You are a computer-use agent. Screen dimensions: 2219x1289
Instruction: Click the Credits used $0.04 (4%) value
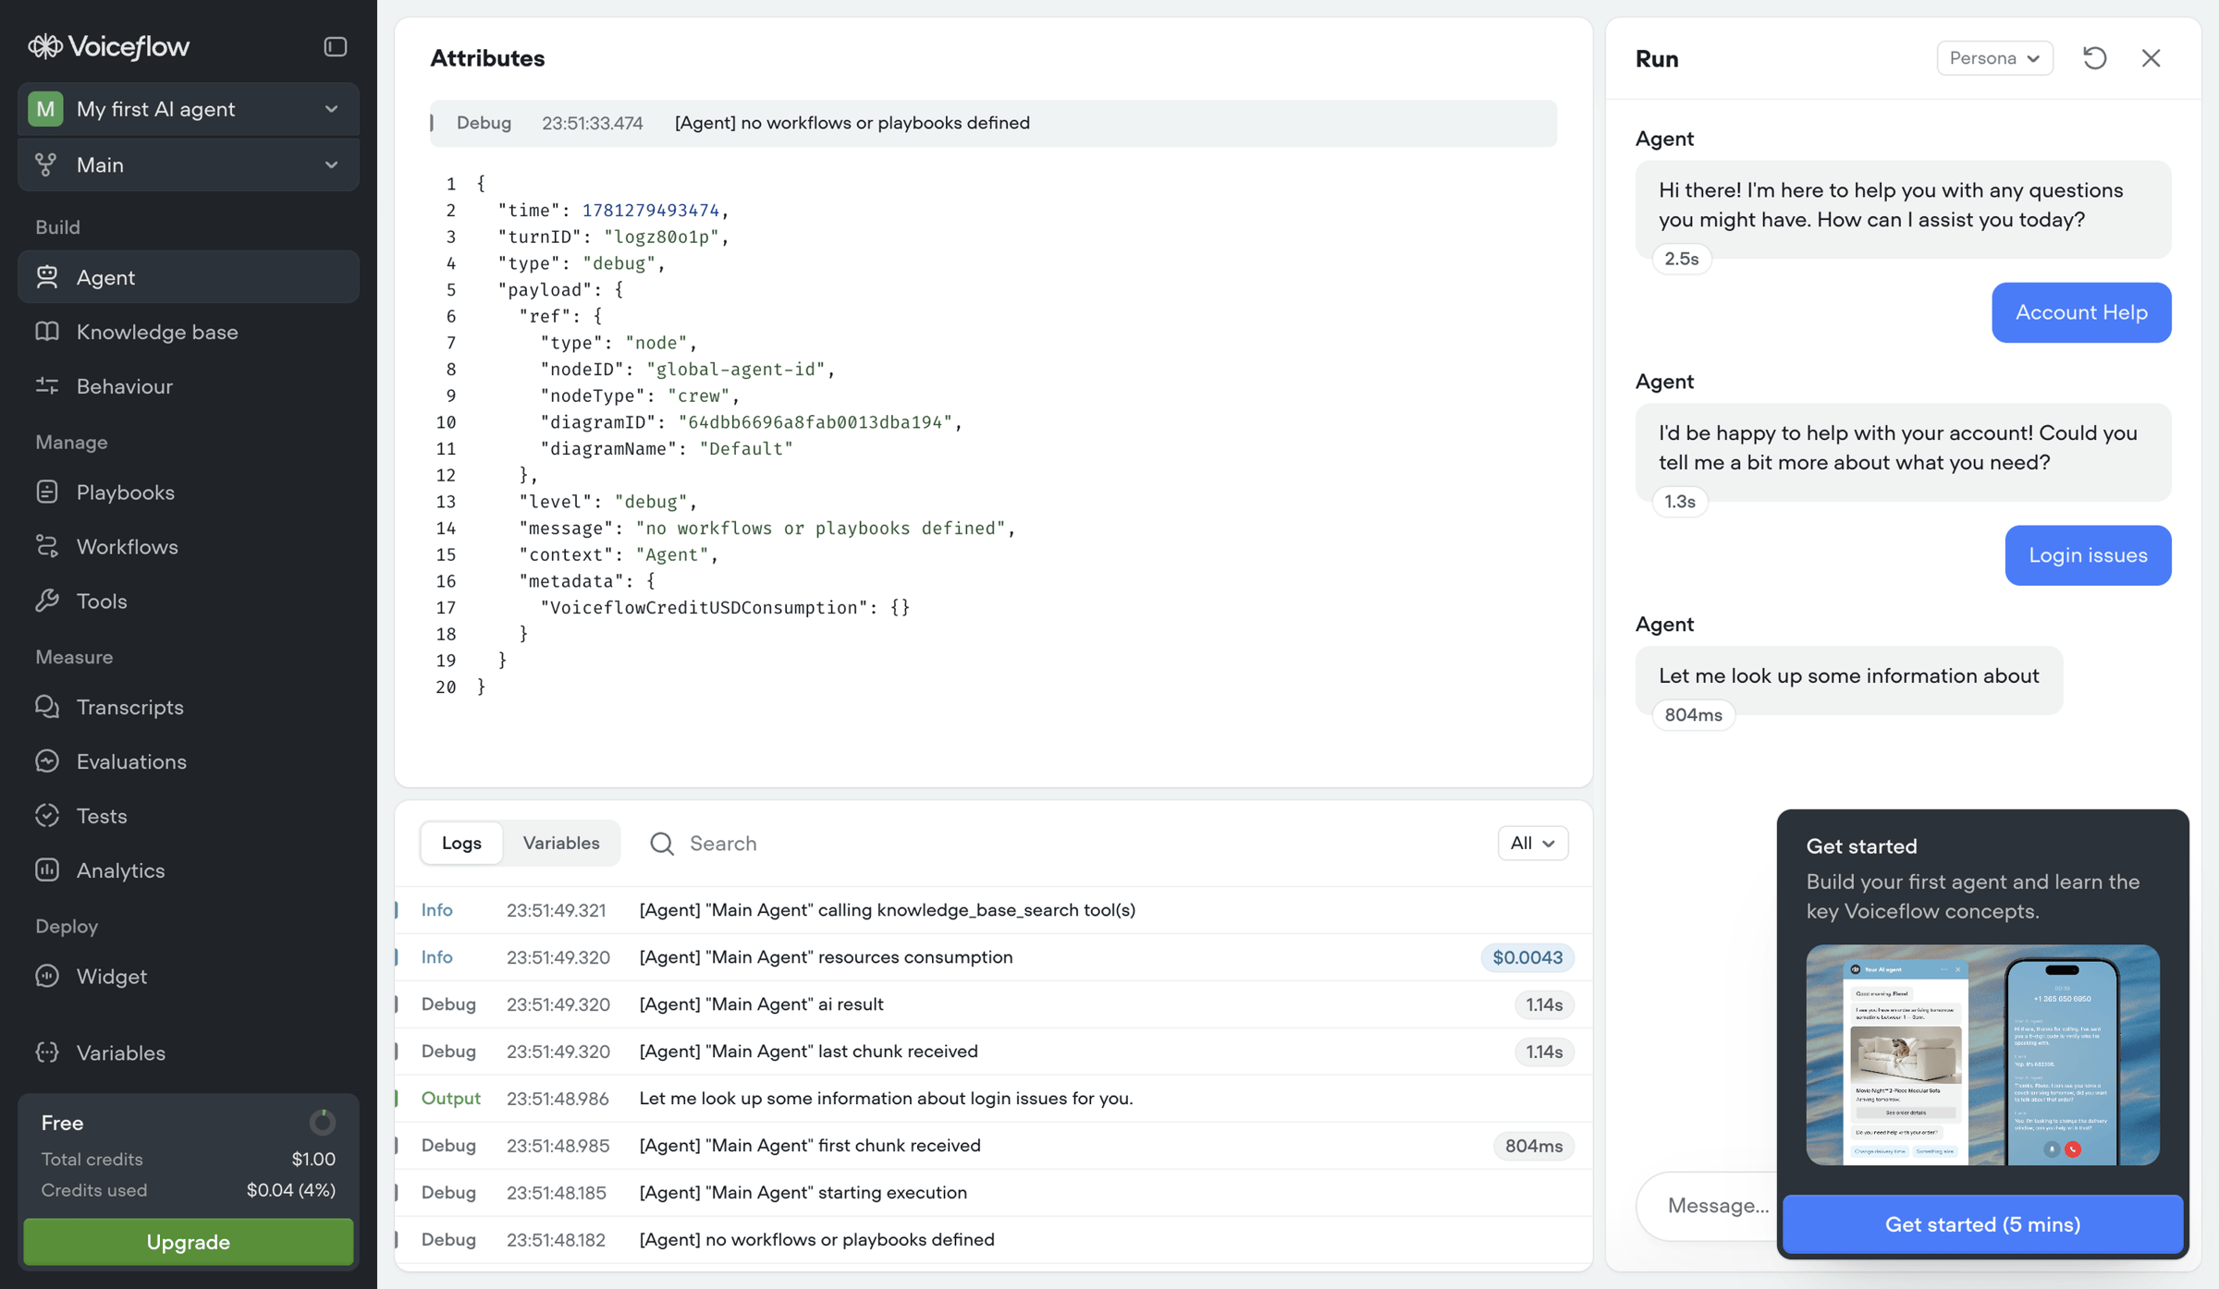290,1190
